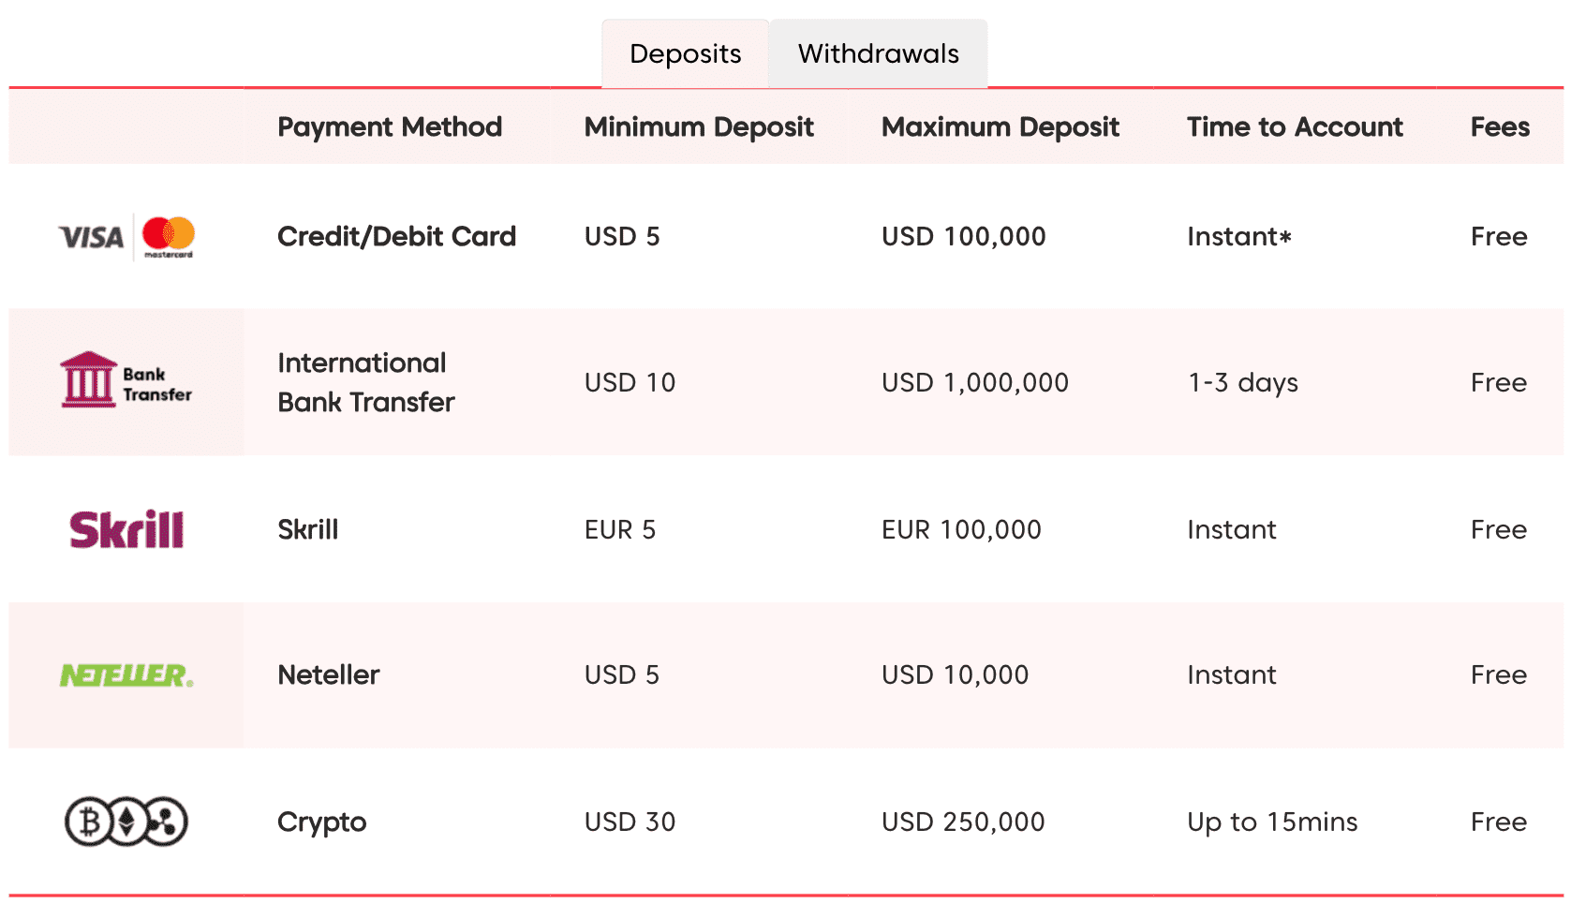Image resolution: width=1571 pixels, height=918 pixels.
Task: Click the Minimum Deposit column header
Action: (699, 126)
